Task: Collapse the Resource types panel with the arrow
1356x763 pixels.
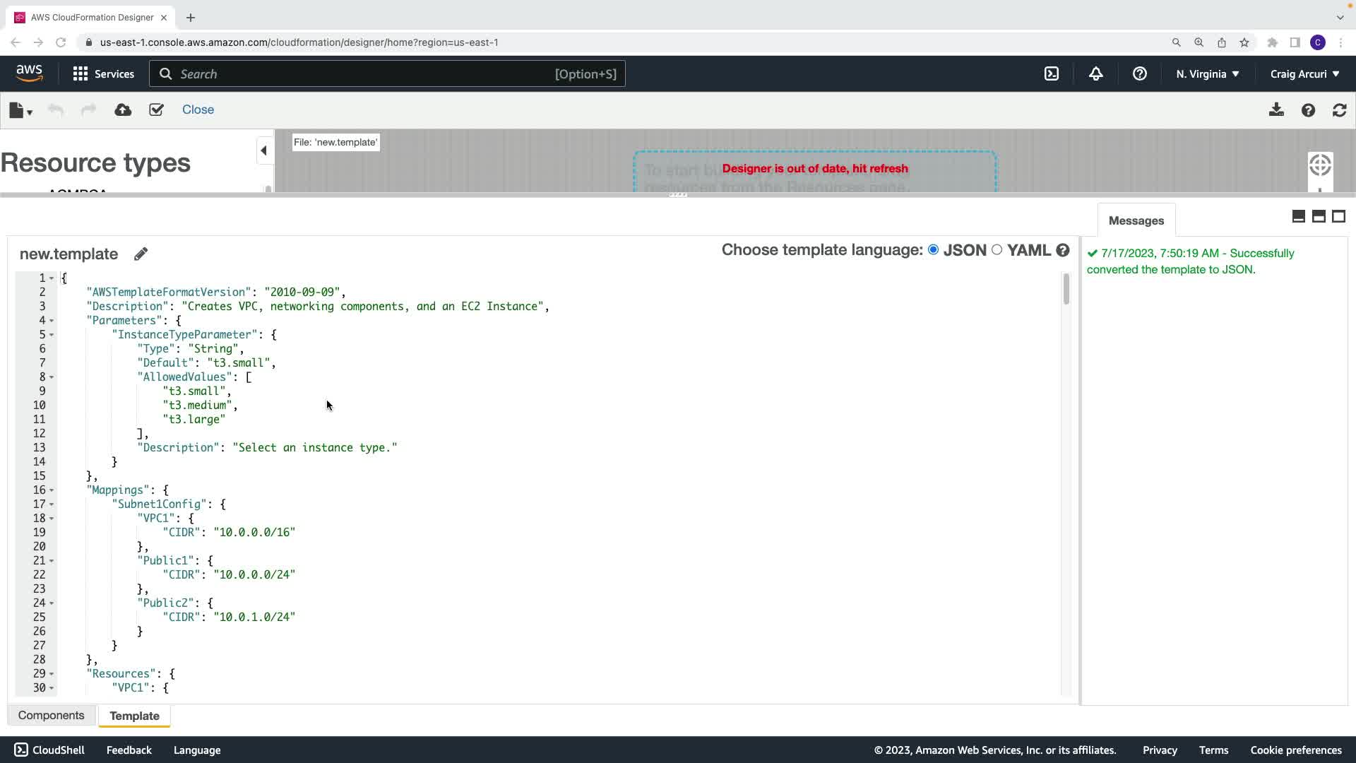Action: pyautogui.click(x=263, y=150)
